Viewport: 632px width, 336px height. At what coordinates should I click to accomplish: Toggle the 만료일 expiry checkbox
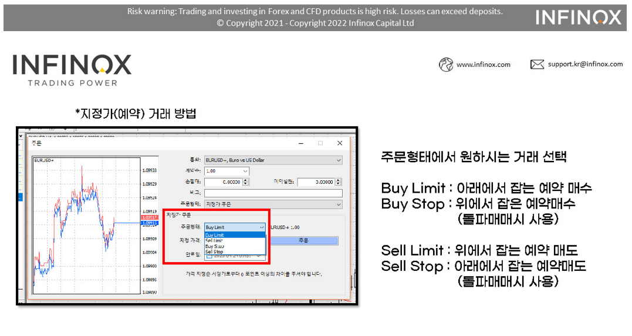pos(209,256)
